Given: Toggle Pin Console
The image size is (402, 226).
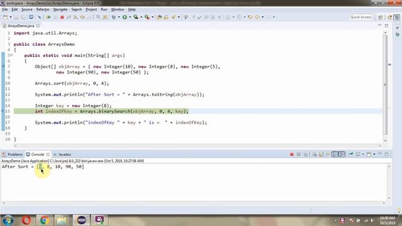Looking at the screenshot, I should [350, 154].
